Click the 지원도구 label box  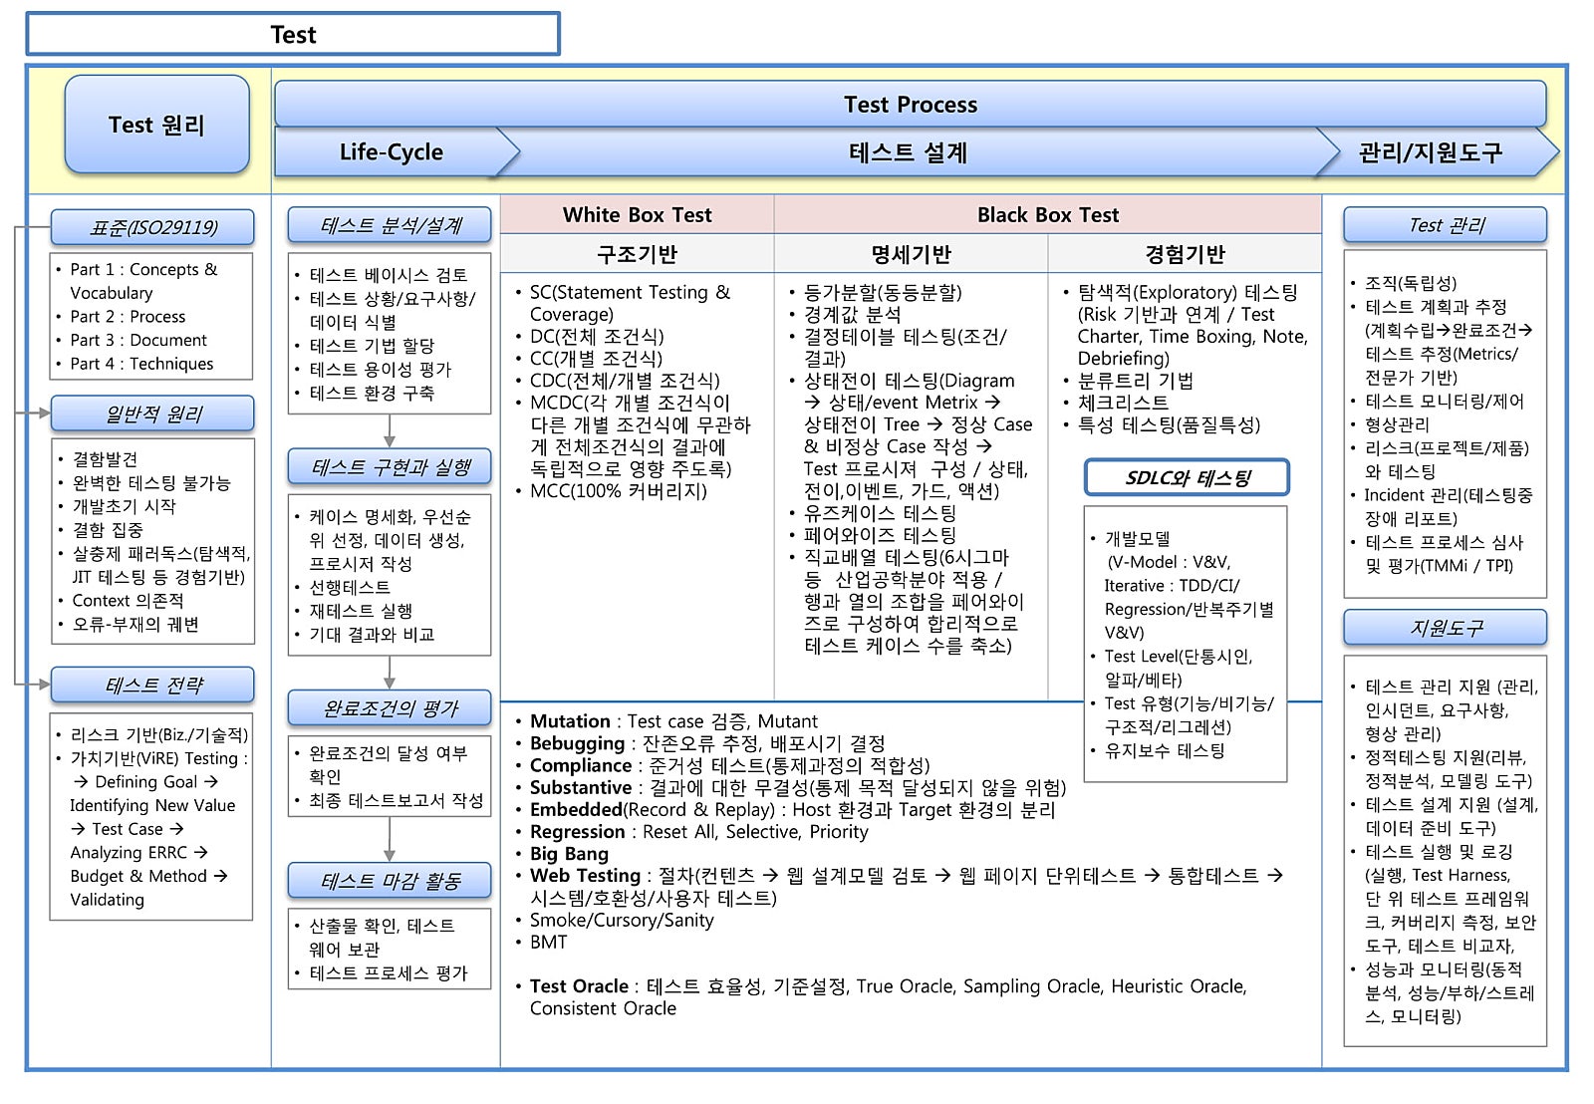[x=1445, y=628]
